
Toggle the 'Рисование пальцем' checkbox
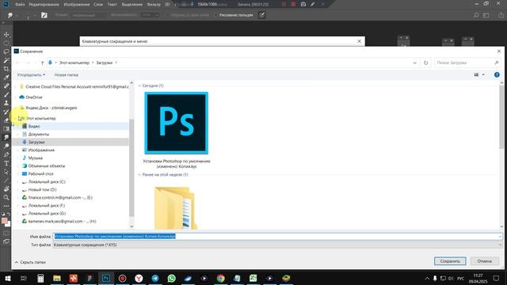(215, 15)
